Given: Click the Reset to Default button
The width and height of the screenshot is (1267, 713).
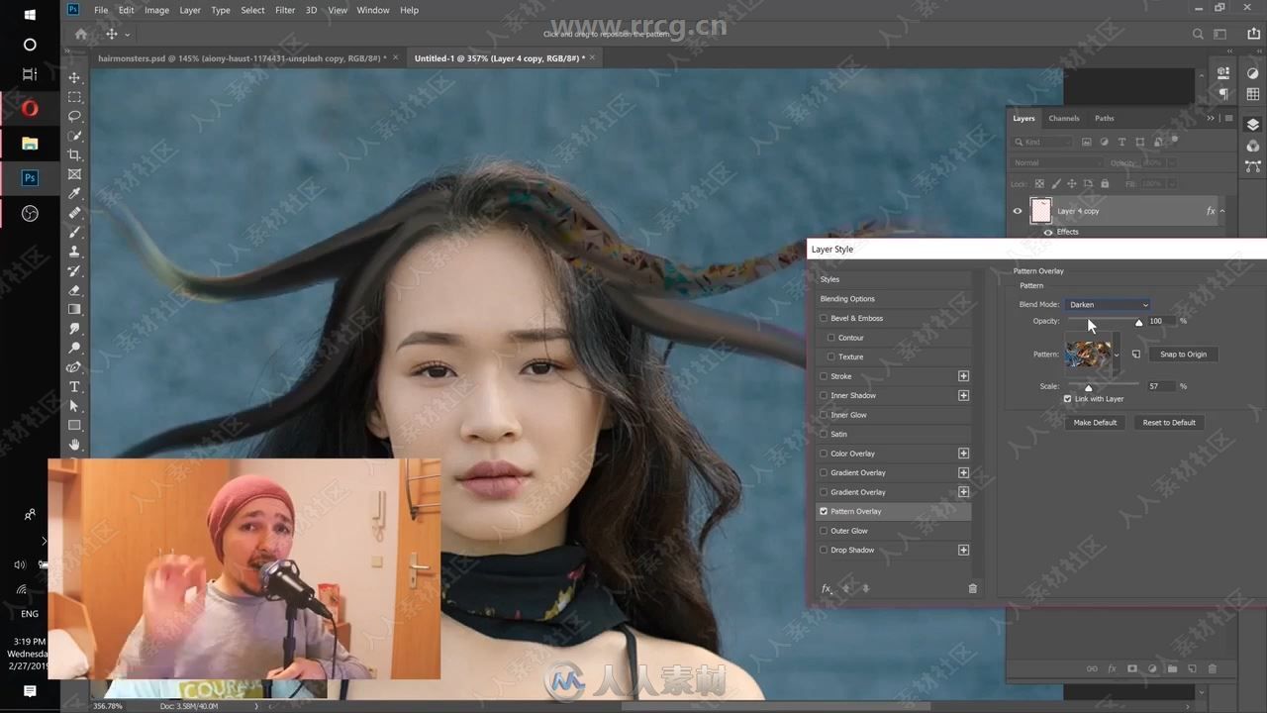Looking at the screenshot, I should tap(1169, 423).
